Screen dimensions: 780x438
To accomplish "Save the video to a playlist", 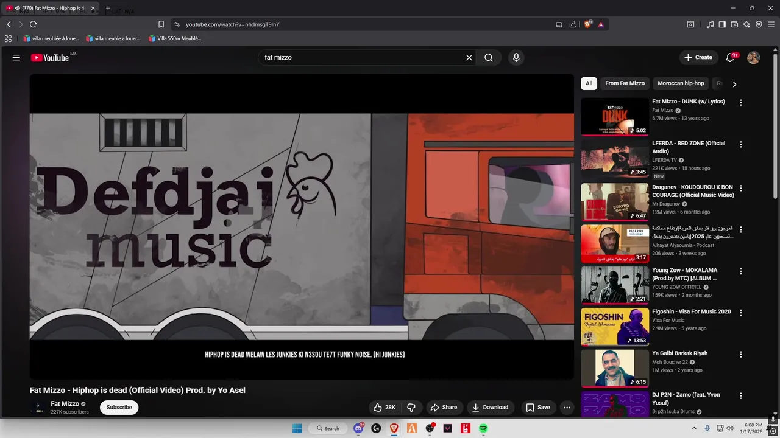I will pyautogui.click(x=537, y=407).
